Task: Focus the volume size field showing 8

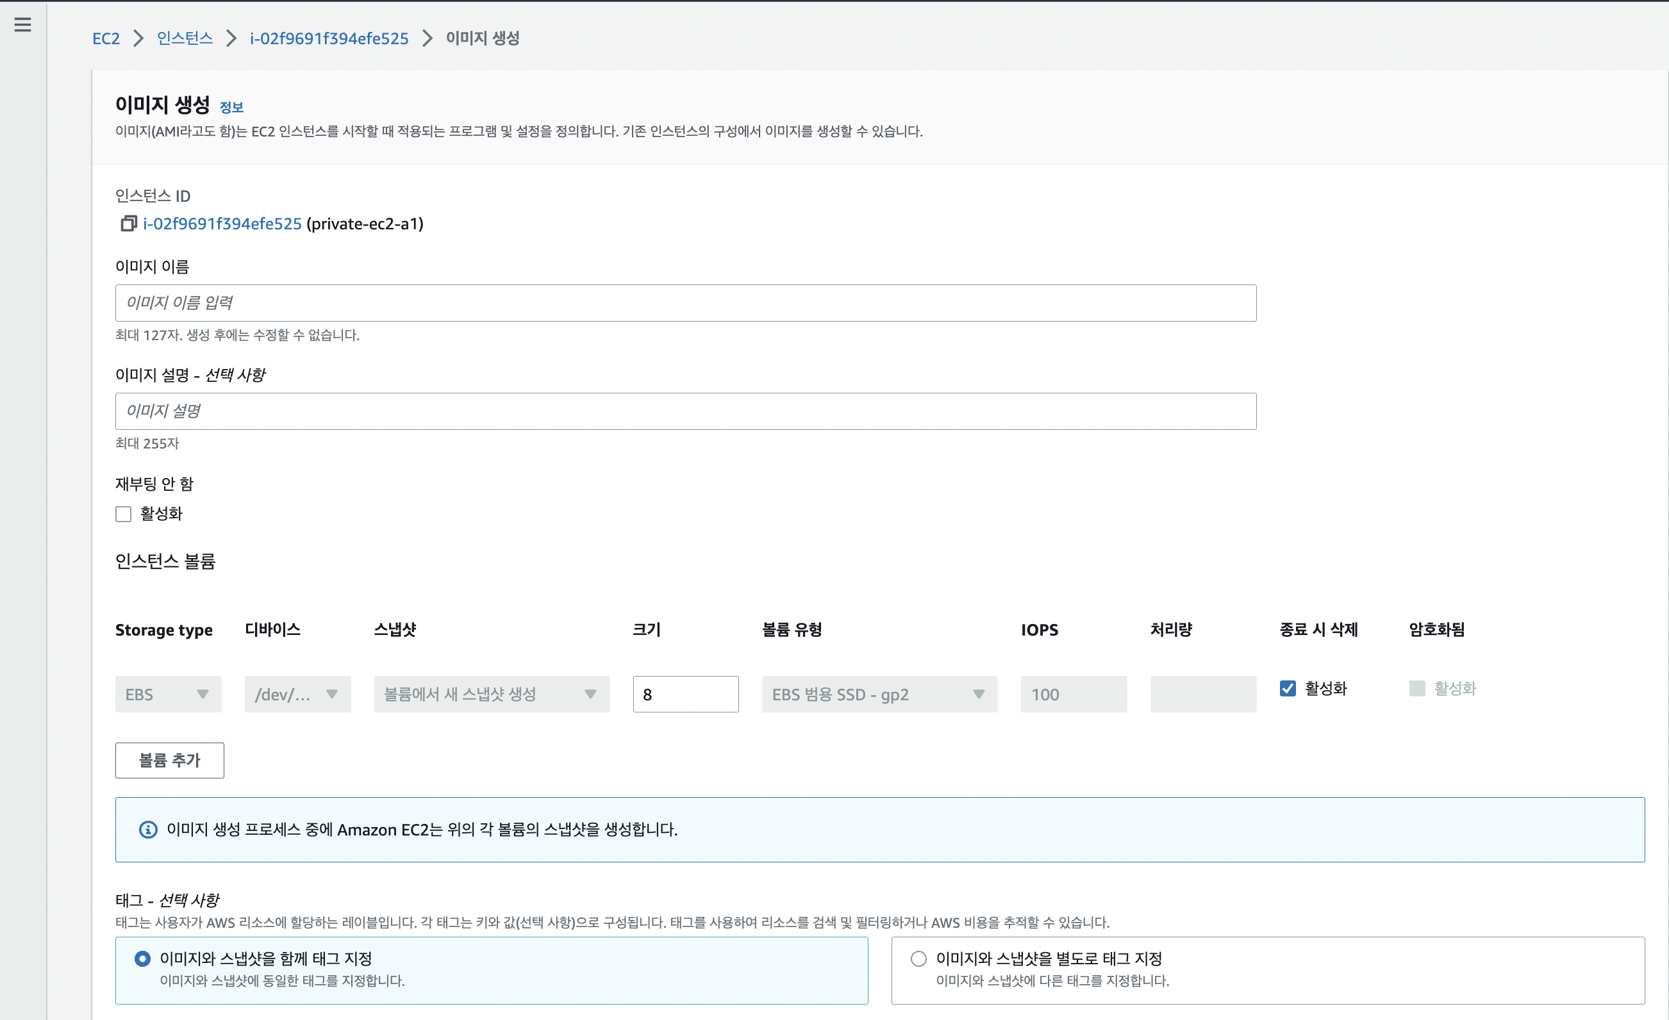Action: click(685, 695)
